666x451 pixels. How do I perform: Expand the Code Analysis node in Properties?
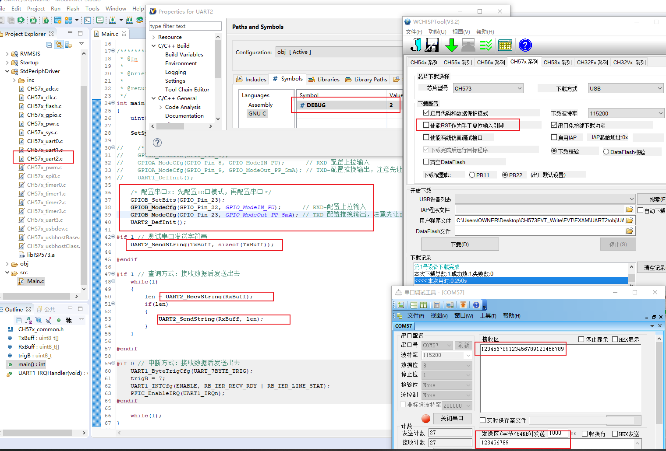point(161,107)
